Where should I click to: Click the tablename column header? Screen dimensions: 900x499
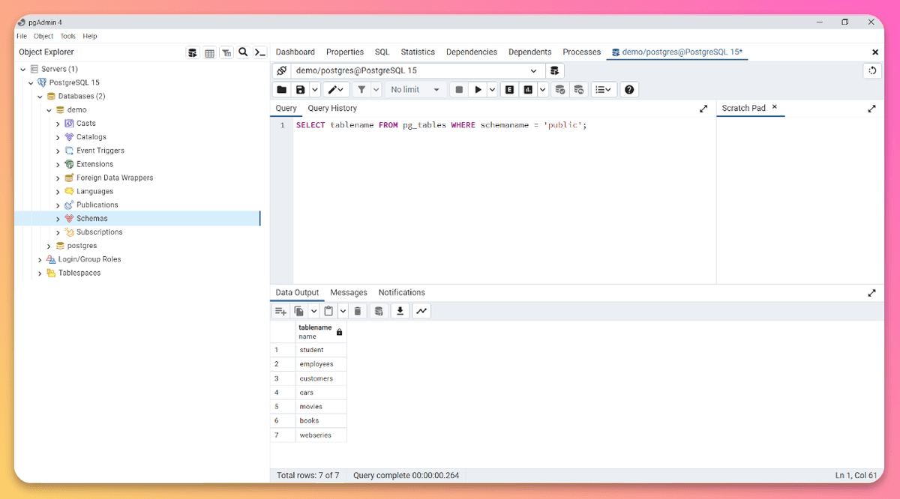(x=321, y=332)
